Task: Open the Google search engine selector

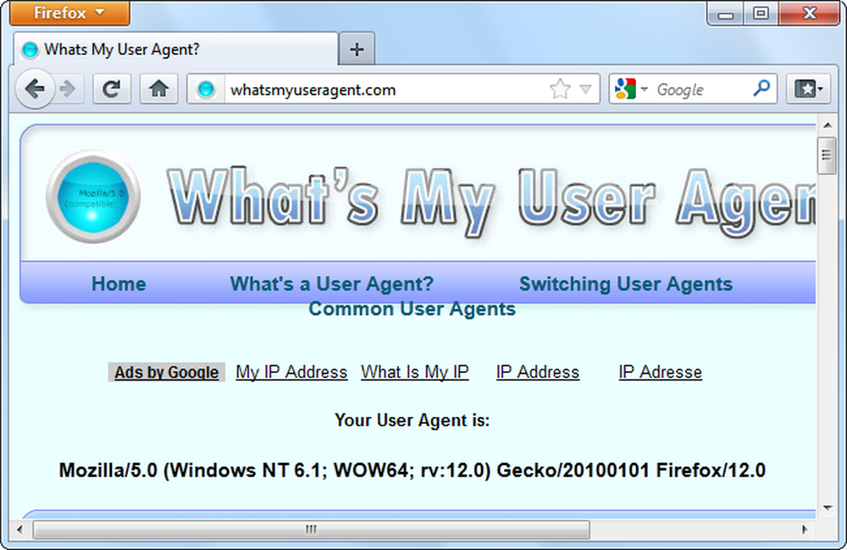Action: pos(630,89)
